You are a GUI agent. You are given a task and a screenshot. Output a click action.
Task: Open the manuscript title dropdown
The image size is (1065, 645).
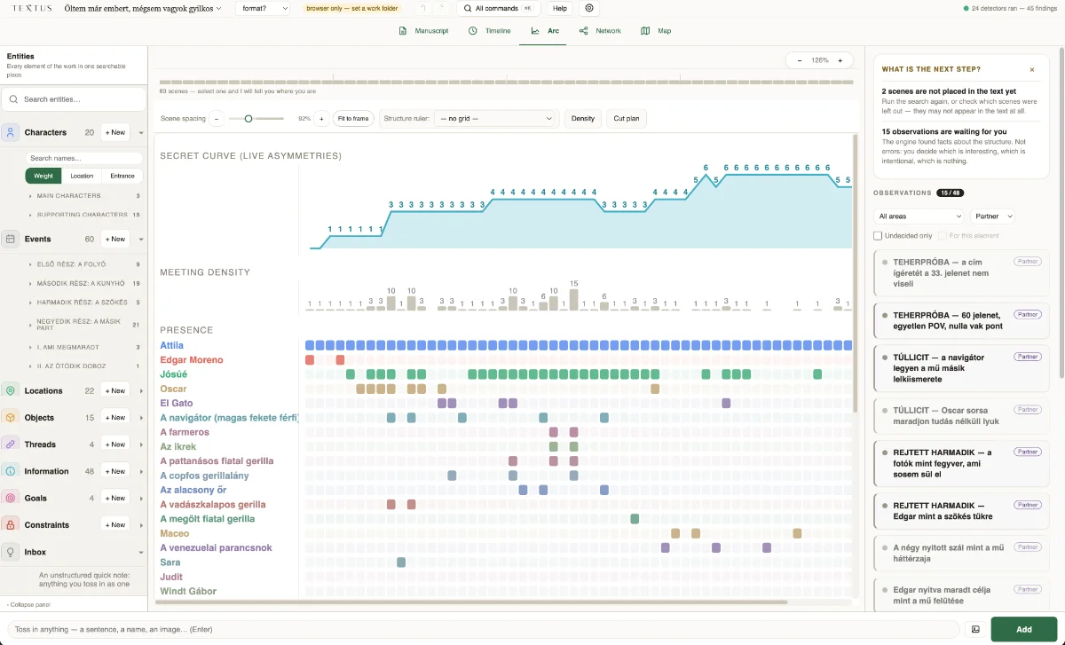143,8
